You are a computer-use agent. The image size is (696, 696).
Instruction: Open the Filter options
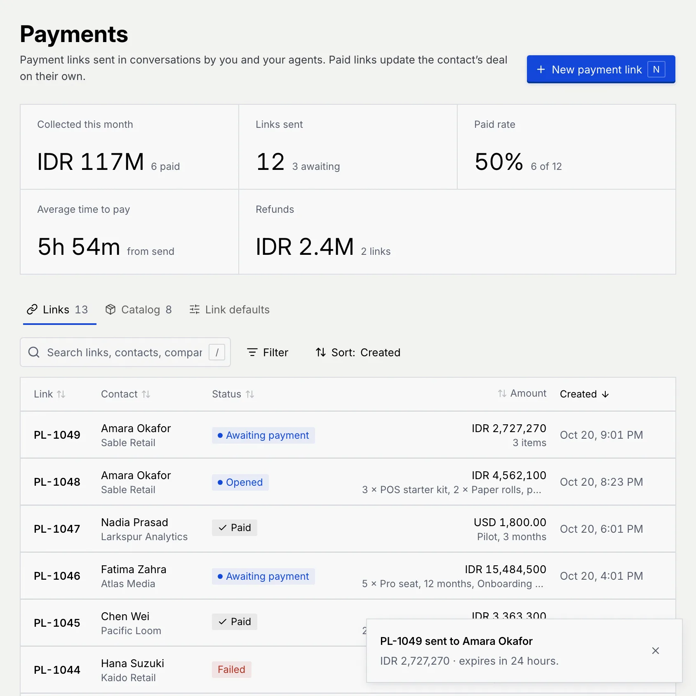click(x=268, y=353)
